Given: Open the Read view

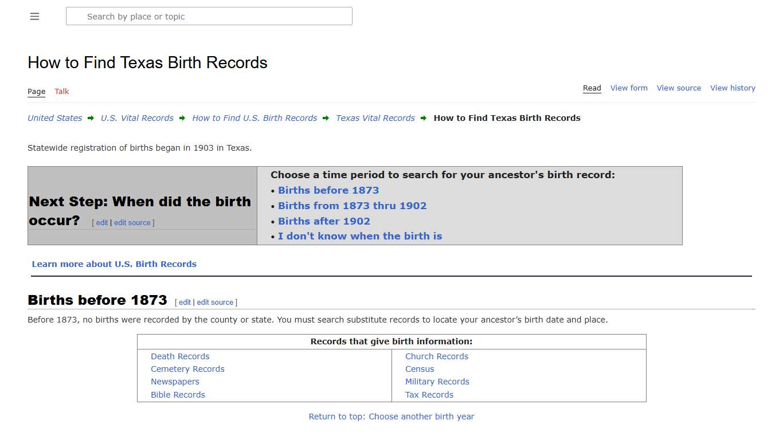Looking at the screenshot, I should pyautogui.click(x=592, y=88).
